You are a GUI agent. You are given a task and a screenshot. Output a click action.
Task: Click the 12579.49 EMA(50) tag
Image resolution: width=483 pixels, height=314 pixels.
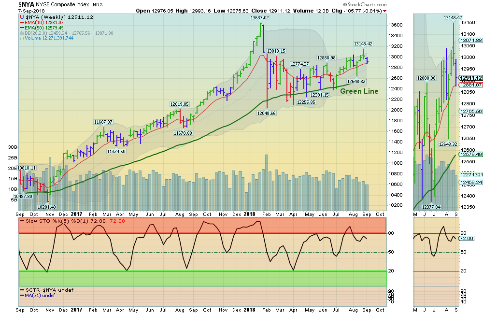pos(470,155)
